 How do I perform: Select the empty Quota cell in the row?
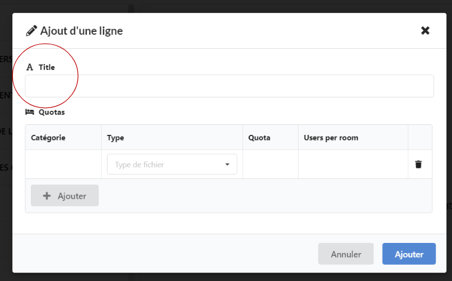270,165
